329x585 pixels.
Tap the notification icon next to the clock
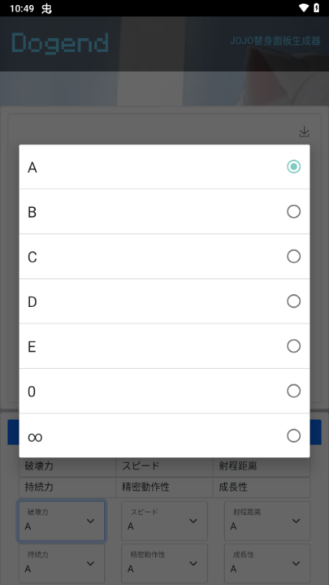click(x=46, y=8)
